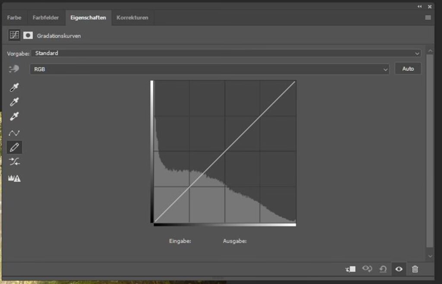Switch to the Korrekturen tab

pos(132,18)
